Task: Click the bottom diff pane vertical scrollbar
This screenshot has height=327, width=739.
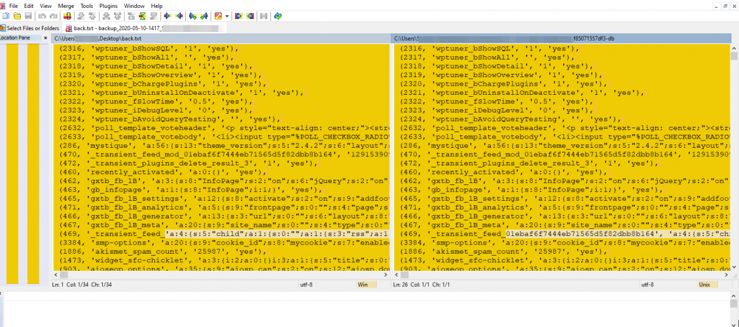Action: [x=734, y=309]
